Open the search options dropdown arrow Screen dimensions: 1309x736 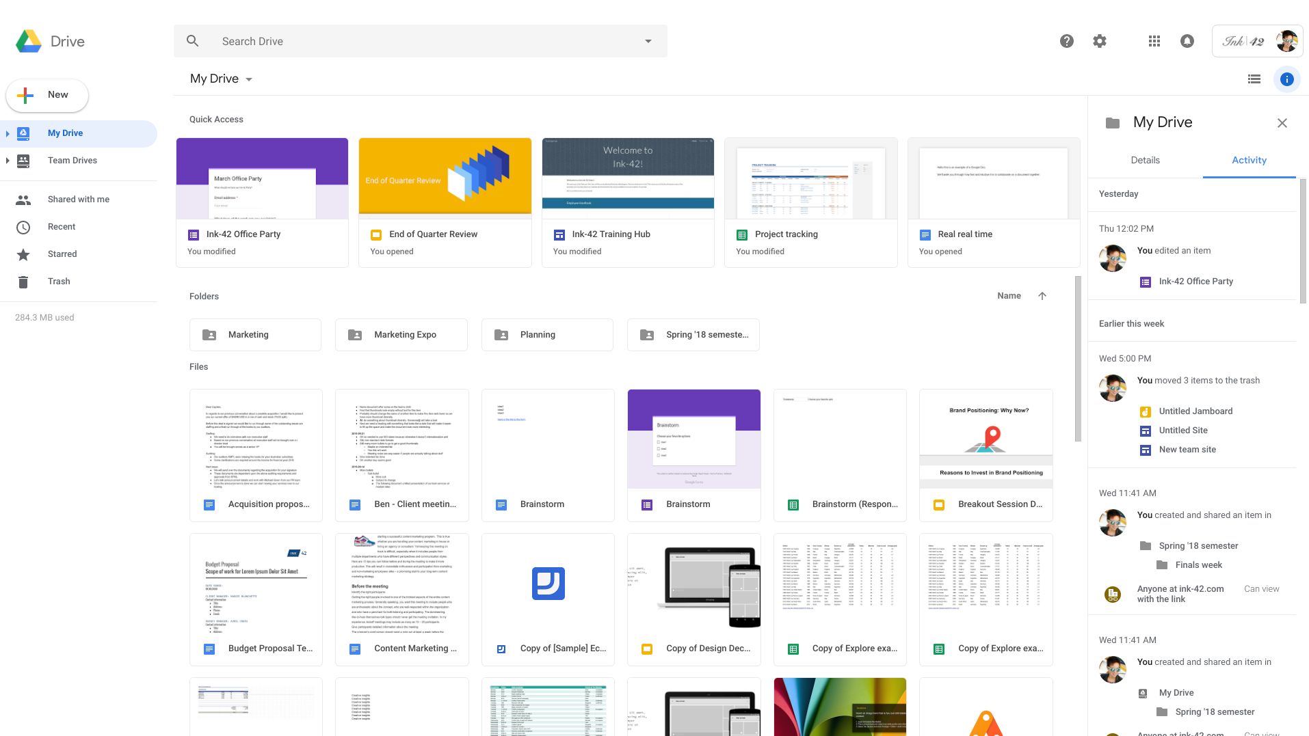coord(648,41)
